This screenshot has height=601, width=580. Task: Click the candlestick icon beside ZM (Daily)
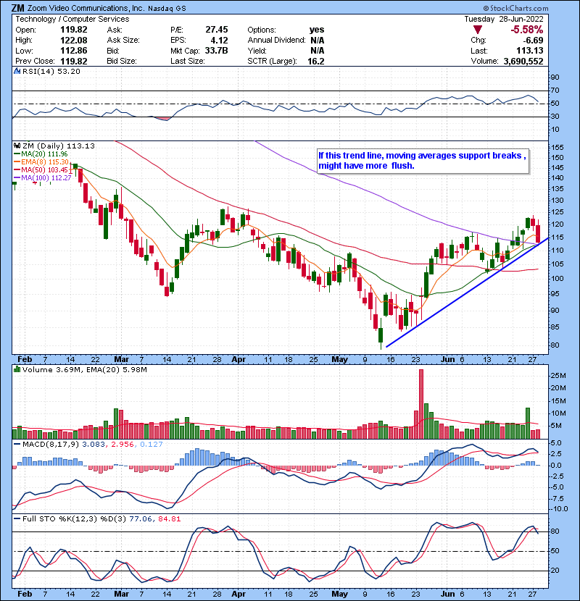[17, 146]
